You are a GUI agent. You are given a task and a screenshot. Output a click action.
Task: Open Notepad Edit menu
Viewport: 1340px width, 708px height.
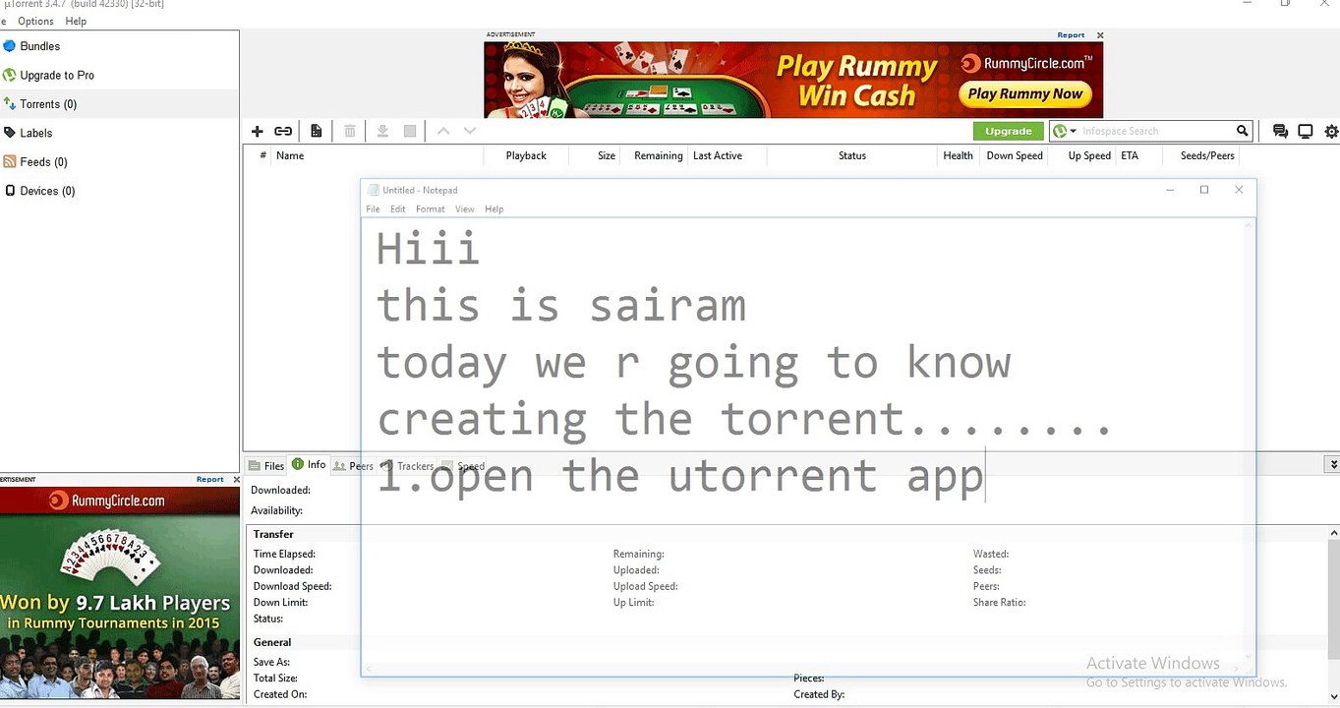[397, 209]
